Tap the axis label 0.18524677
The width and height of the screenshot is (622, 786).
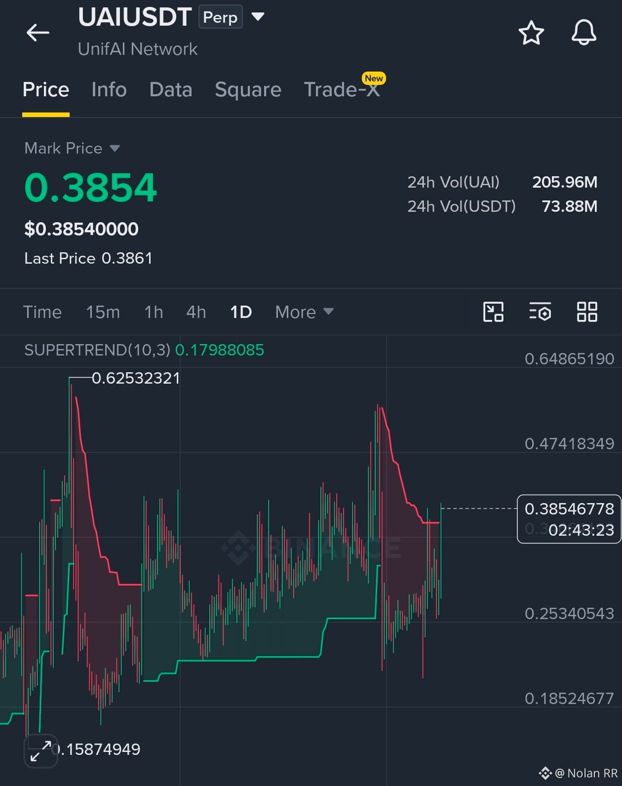[569, 698]
